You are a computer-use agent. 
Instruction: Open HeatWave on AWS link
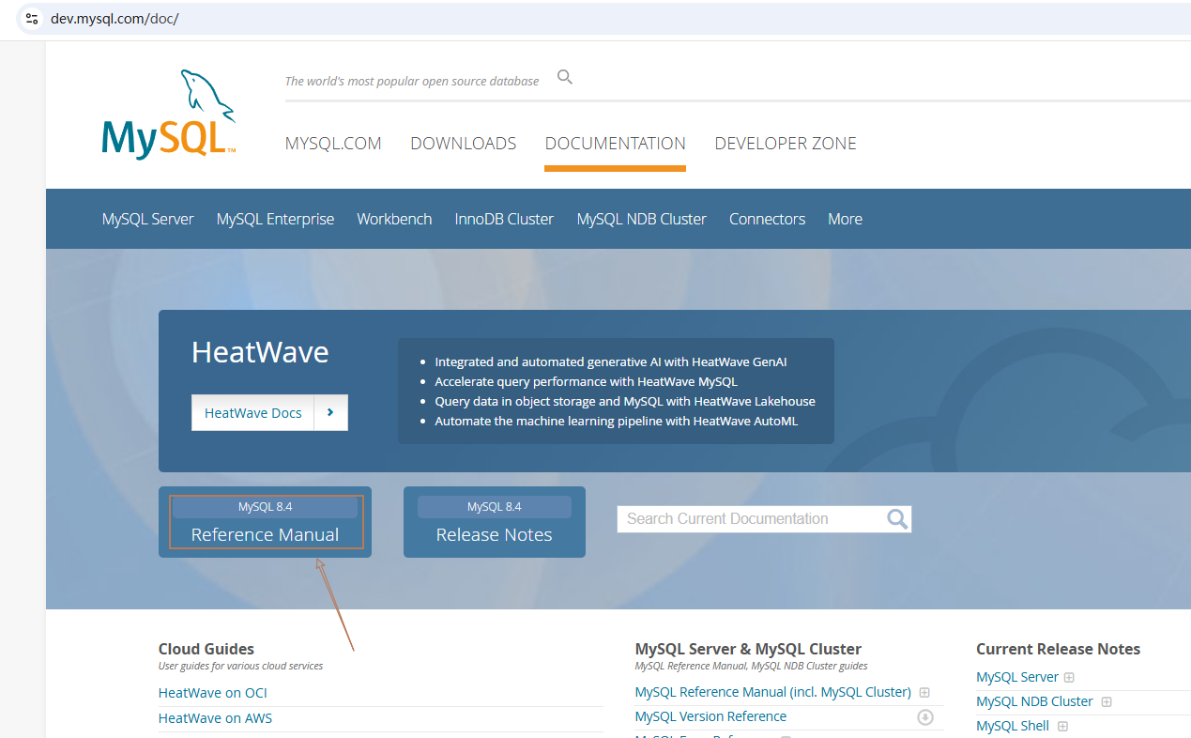point(215,718)
